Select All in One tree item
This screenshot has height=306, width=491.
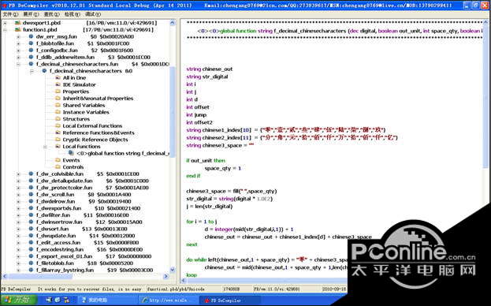[74, 77]
